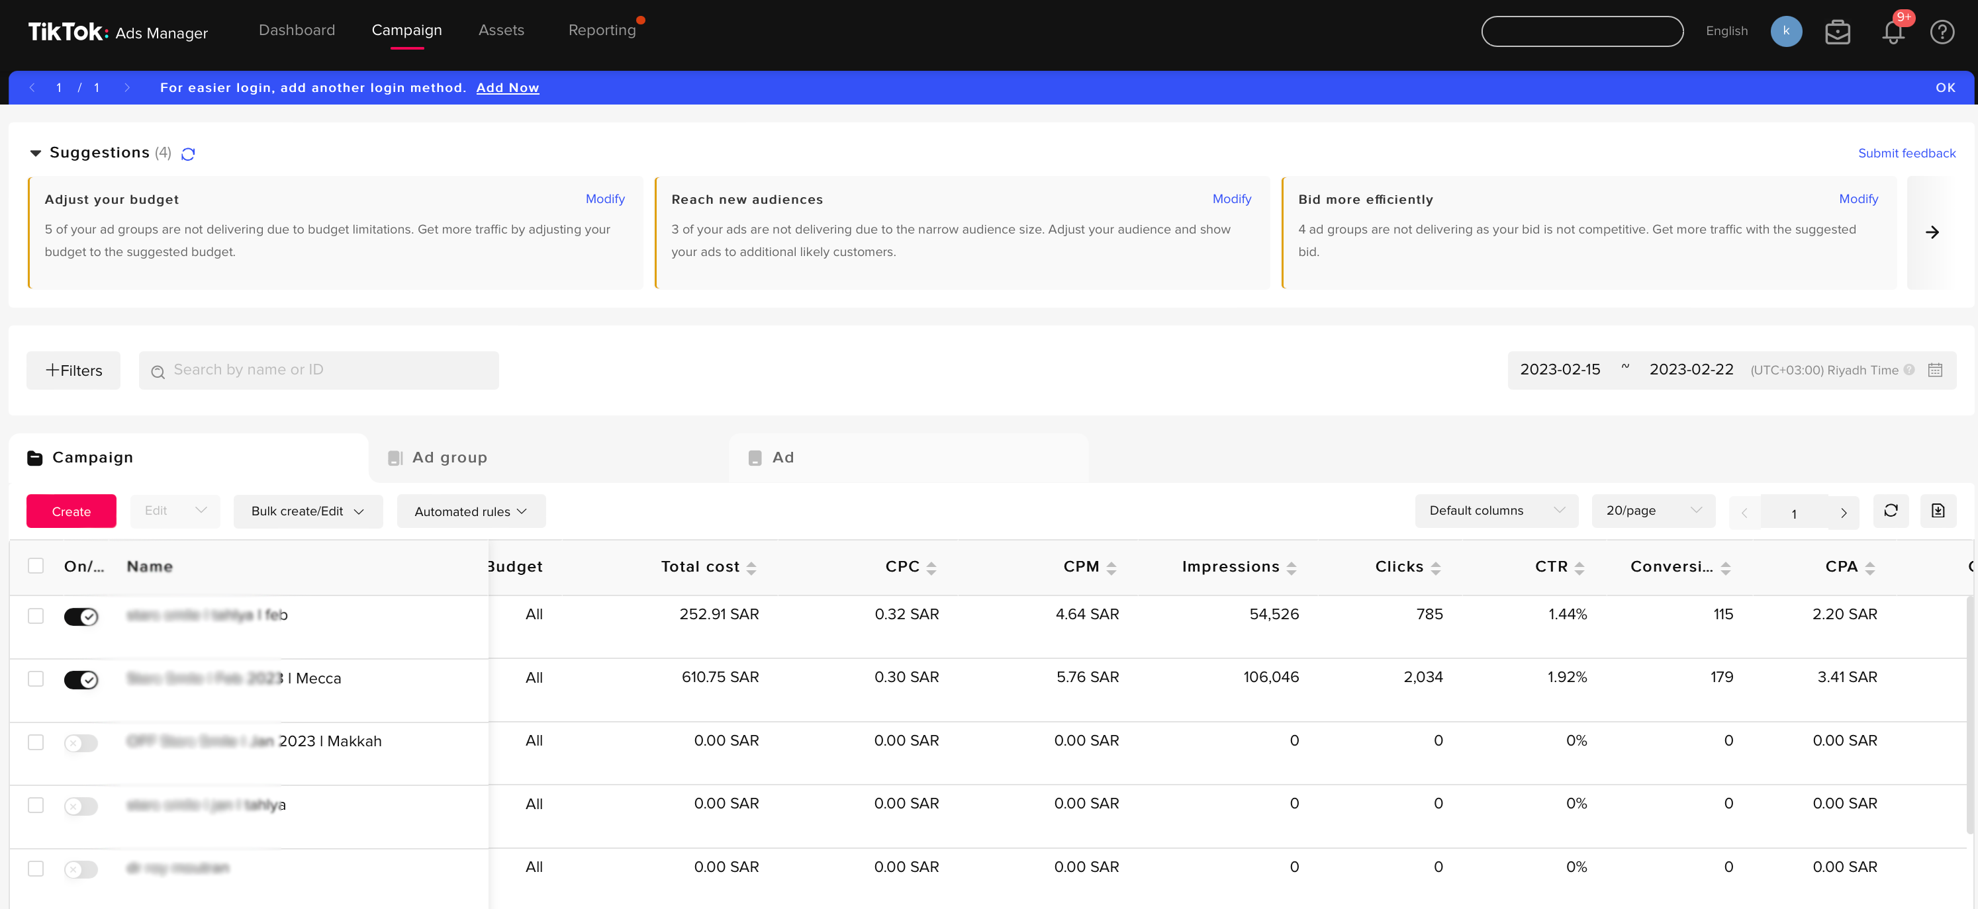1978x909 pixels.
Task: Open the help question-mark icon
Action: coord(1942,32)
